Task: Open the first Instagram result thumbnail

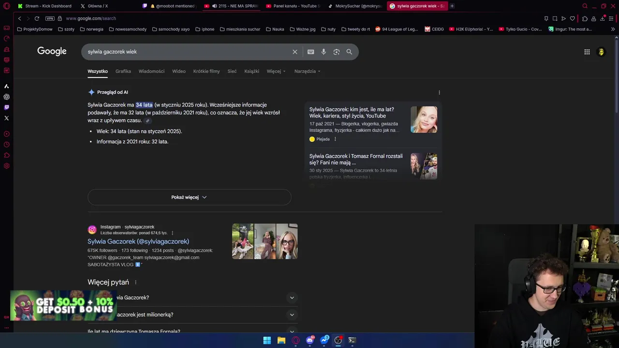Action: pyautogui.click(x=243, y=241)
